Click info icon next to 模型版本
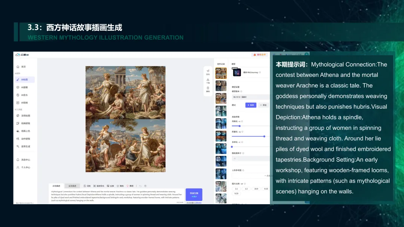 [x=241, y=91]
